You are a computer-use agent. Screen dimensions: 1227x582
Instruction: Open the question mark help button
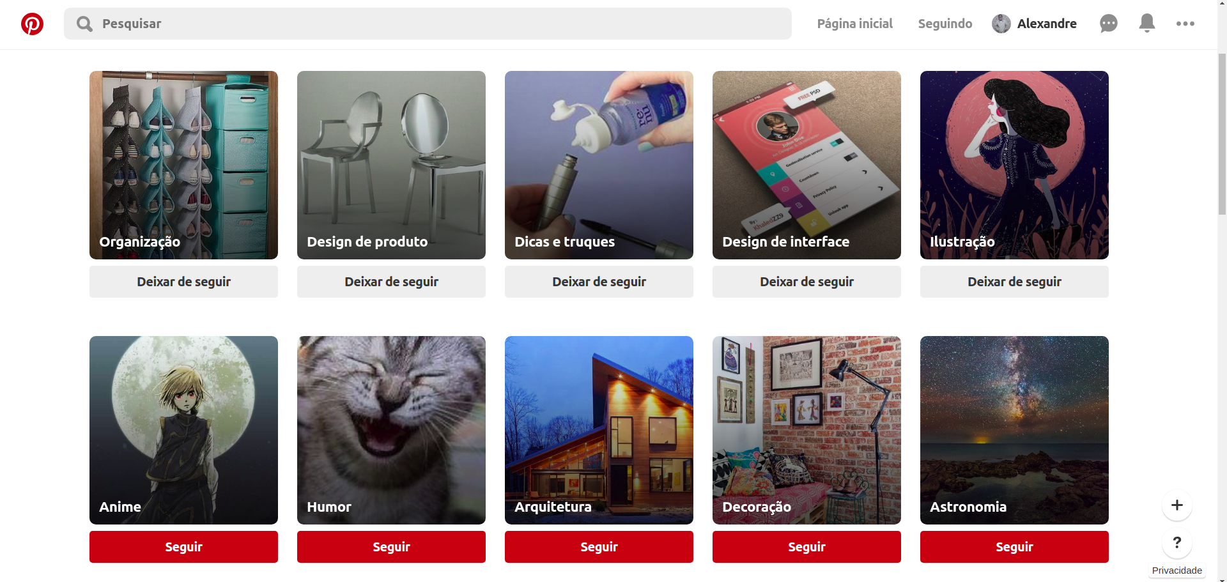1177,543
